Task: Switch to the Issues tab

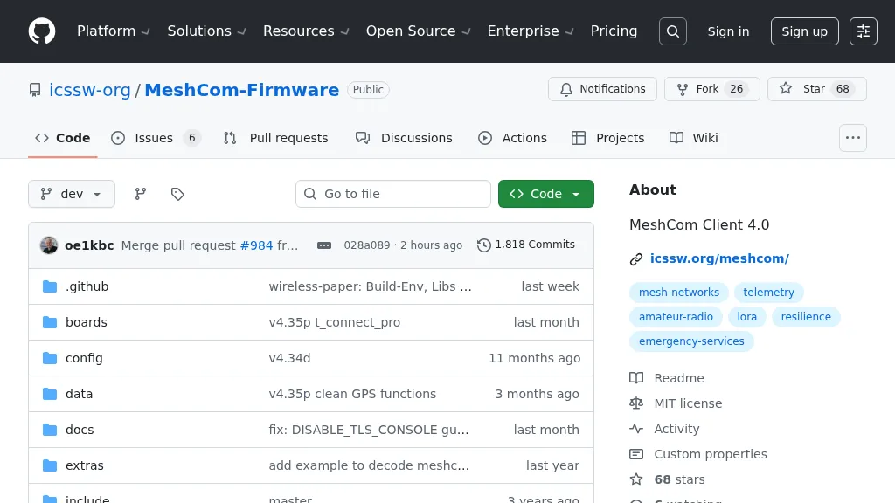Action: point(156,138)
